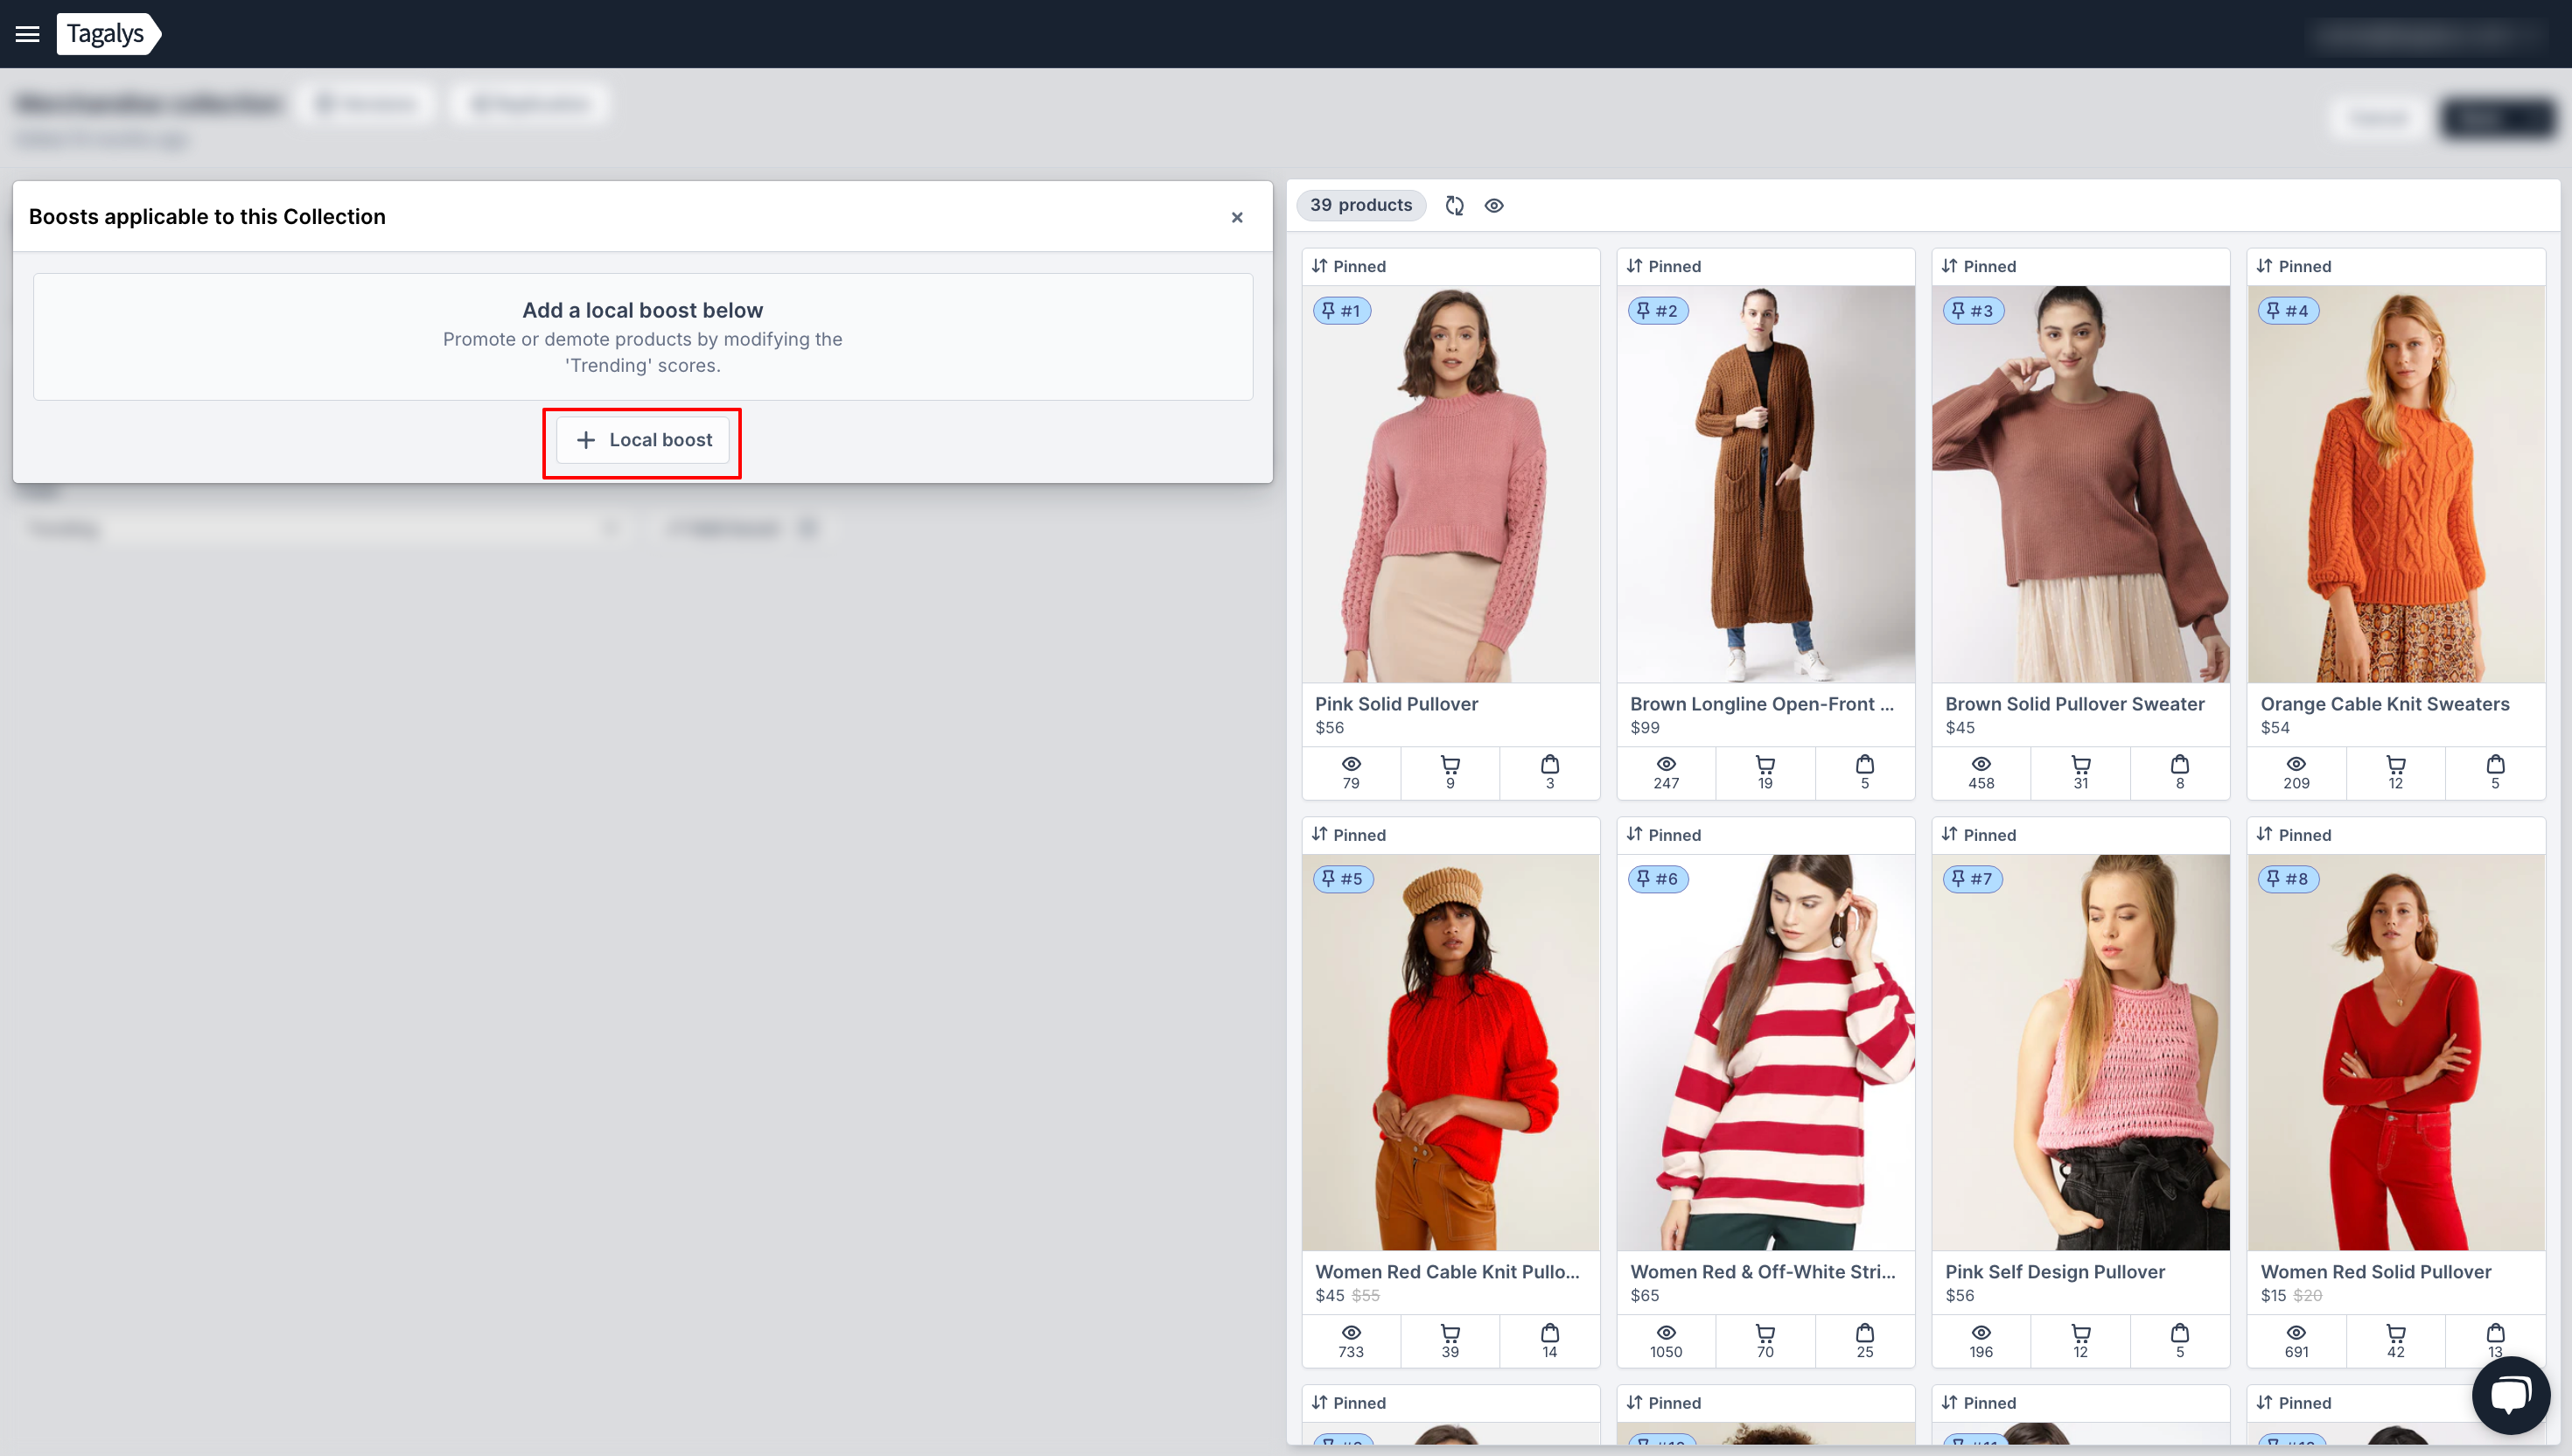Screen dimensions: 2572x1456
Task: Click Pink Self Design Pullover title
Action: (x=2054, y=1272)
